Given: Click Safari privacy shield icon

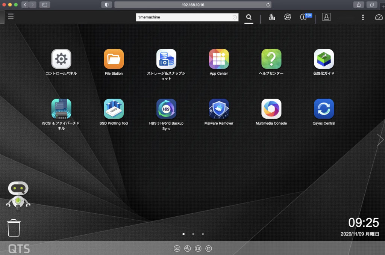Looking at the screenshot, I should click(x=106, y=5).
